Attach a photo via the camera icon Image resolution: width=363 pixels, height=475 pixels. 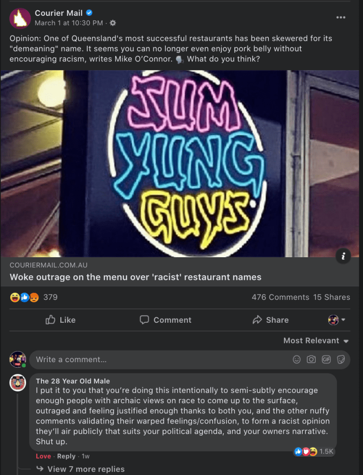[x=311, y=359]
